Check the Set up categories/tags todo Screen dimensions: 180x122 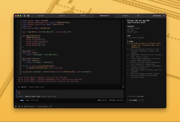[129, 74]
